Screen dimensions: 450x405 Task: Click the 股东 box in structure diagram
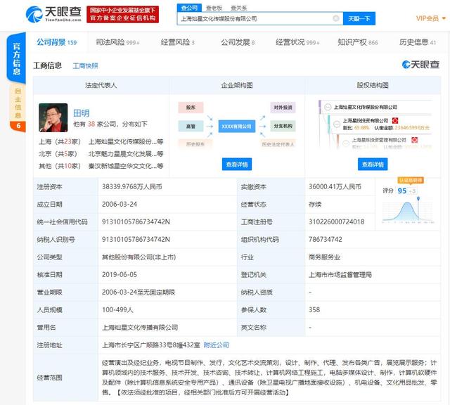coord(191,108)
